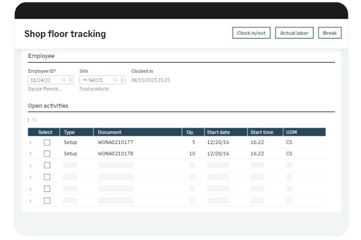Click the search icon in Employee ID field

(x=64, y=80)
